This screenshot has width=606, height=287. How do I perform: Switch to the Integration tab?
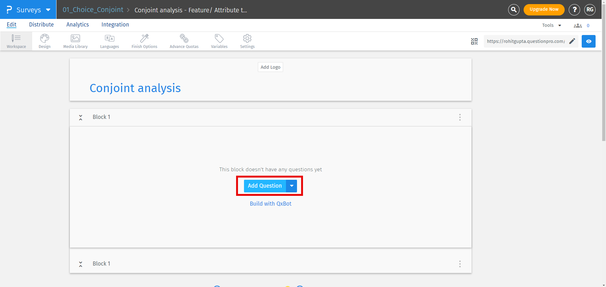(115, 25)
